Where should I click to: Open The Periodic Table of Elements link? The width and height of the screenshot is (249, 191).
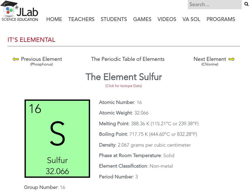(128, 59)
